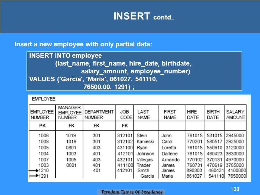Viewport: 260px width, 195px height.
Task: Select the "HIRE DATE" column header
Action: click(x=193, y=115)
